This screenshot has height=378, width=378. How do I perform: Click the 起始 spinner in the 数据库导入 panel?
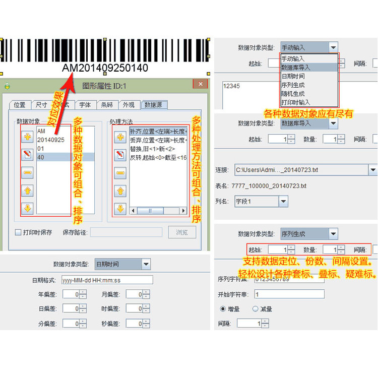pyautogui.click(x=281, y=139)
